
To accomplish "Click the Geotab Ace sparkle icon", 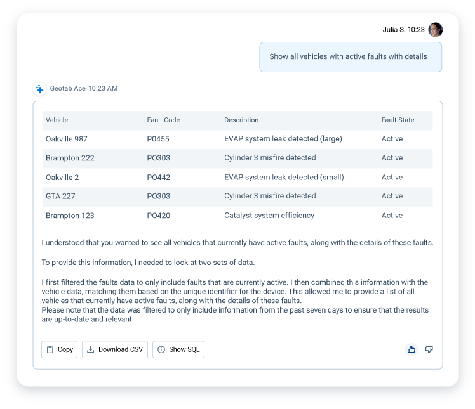I will (x=39, y=89).
